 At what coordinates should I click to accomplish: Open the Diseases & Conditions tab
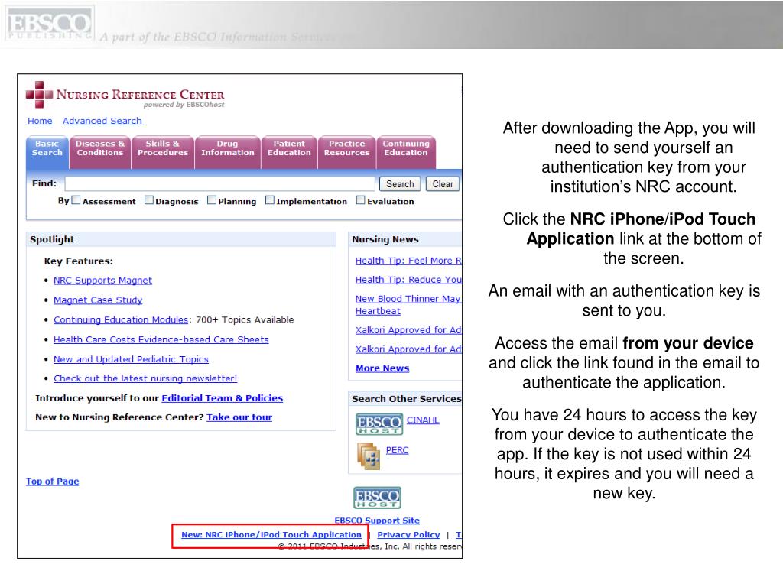click(100, 152)
